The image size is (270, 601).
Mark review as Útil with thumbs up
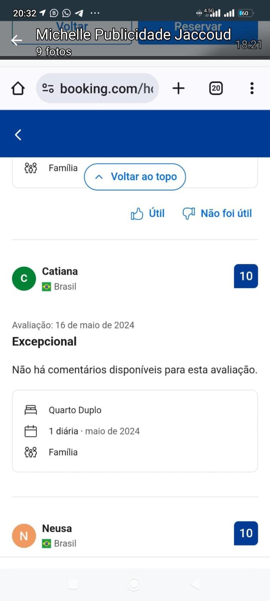147,214
